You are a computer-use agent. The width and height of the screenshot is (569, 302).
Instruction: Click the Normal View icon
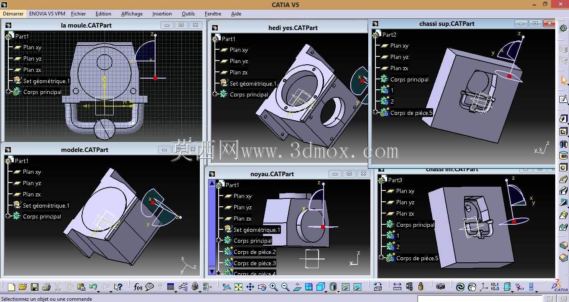(x=297, y=287)
